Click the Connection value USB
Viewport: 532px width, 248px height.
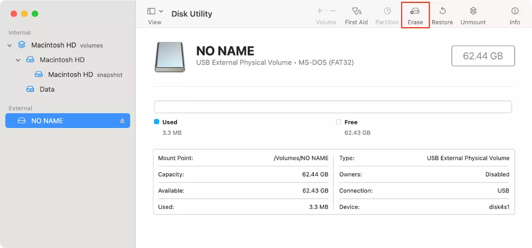503,191
